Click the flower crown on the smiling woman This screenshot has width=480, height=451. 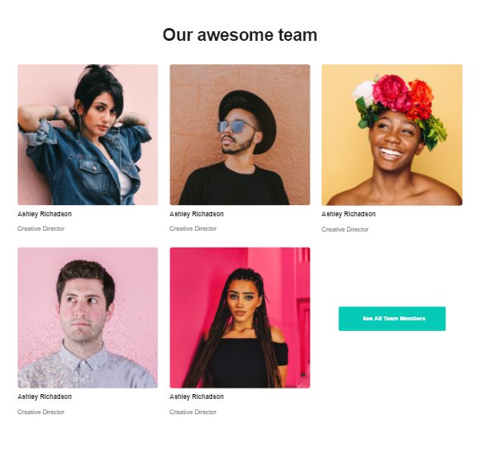point(398,104)
